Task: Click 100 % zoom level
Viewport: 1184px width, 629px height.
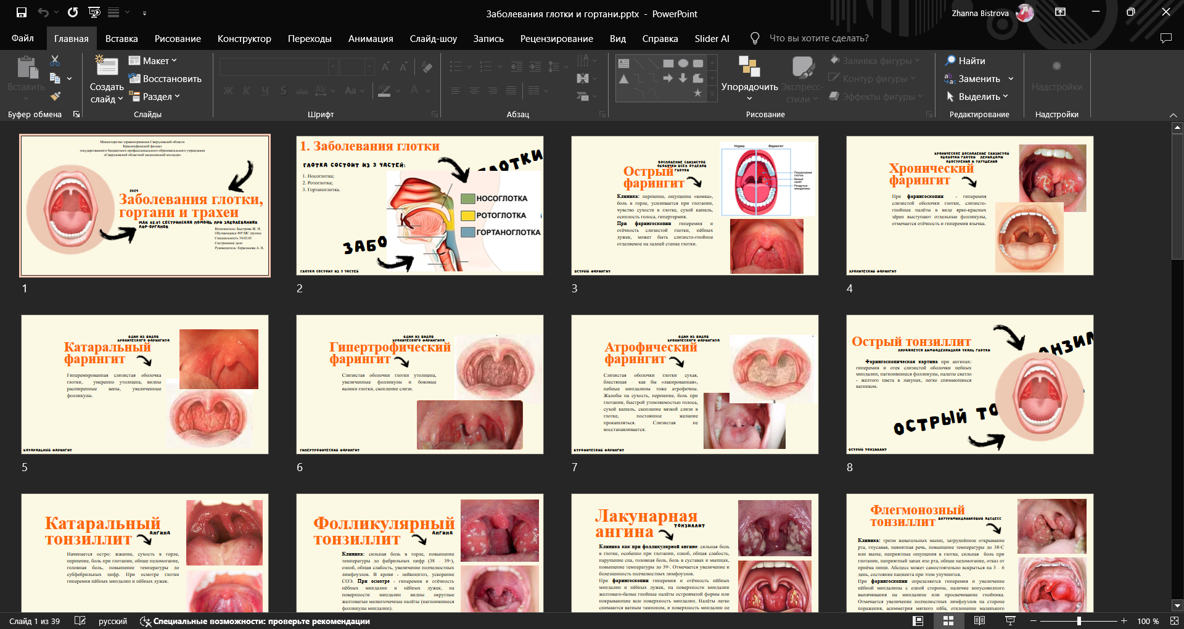Action: point(1148,621)
